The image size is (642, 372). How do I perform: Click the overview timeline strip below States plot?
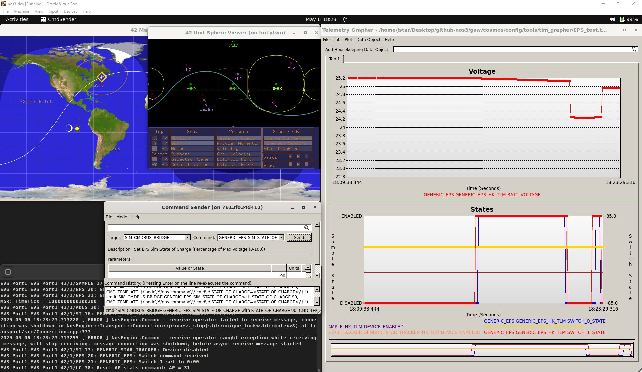tap(482, 350)
